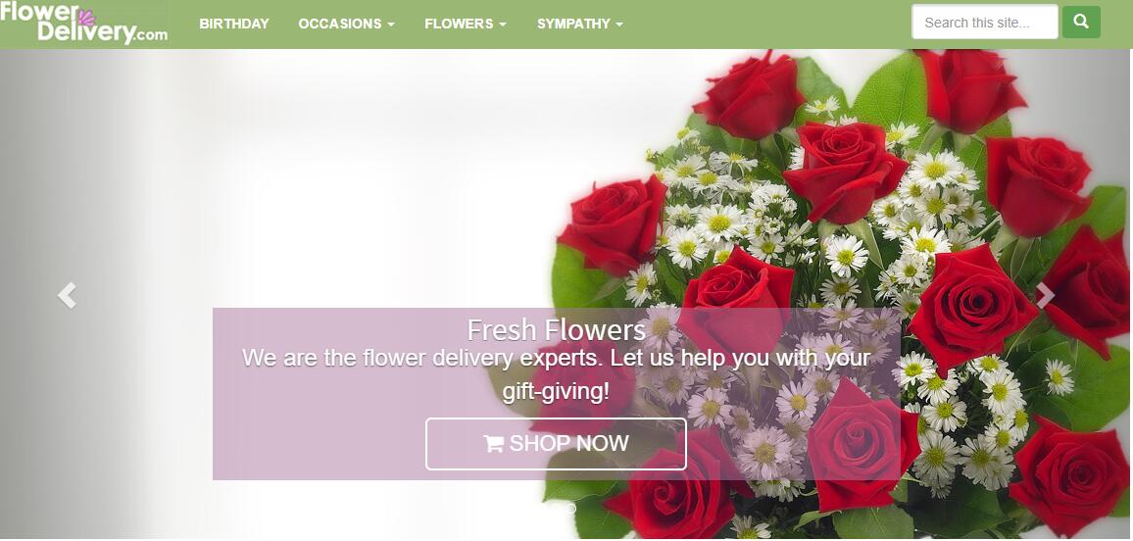Expand the Occasions menu

tap(347, 24)
